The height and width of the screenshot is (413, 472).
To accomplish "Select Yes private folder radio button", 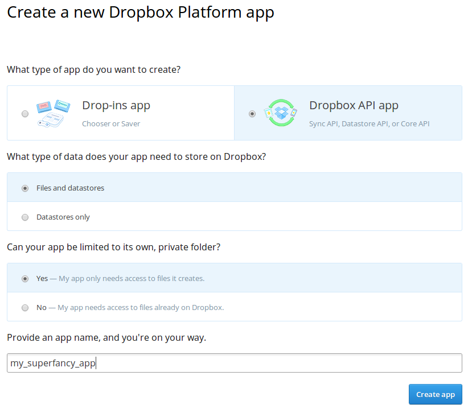I will pyautogui.click(x=25, y=279).
